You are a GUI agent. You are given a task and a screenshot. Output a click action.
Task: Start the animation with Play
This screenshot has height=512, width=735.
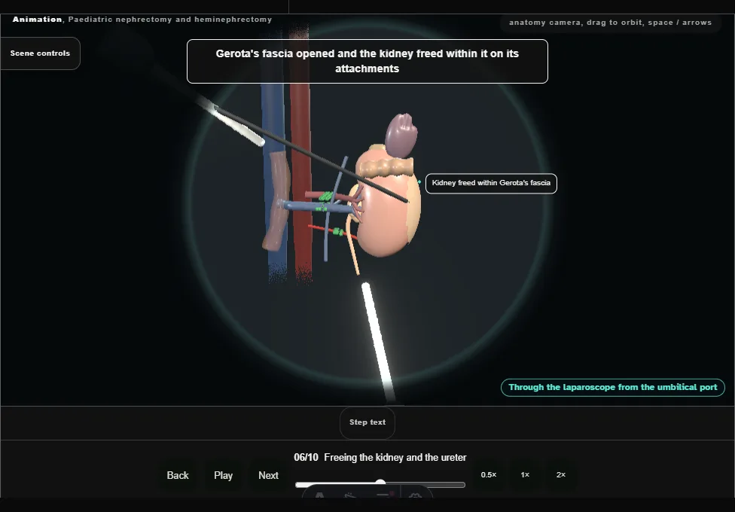[x=223, y=475]
